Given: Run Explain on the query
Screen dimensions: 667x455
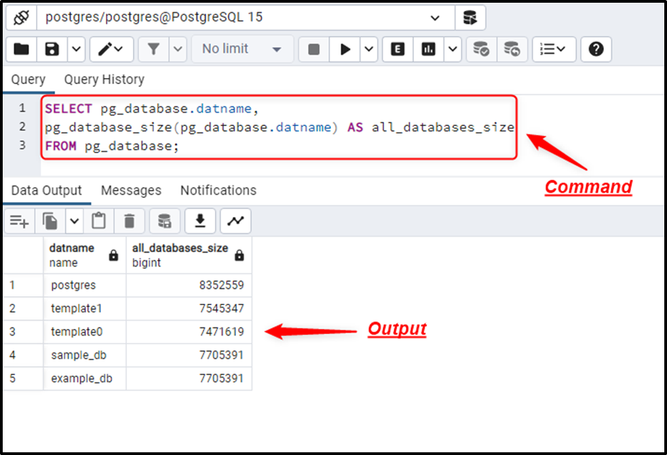Looking at the screenshot, I should point(397,49).
